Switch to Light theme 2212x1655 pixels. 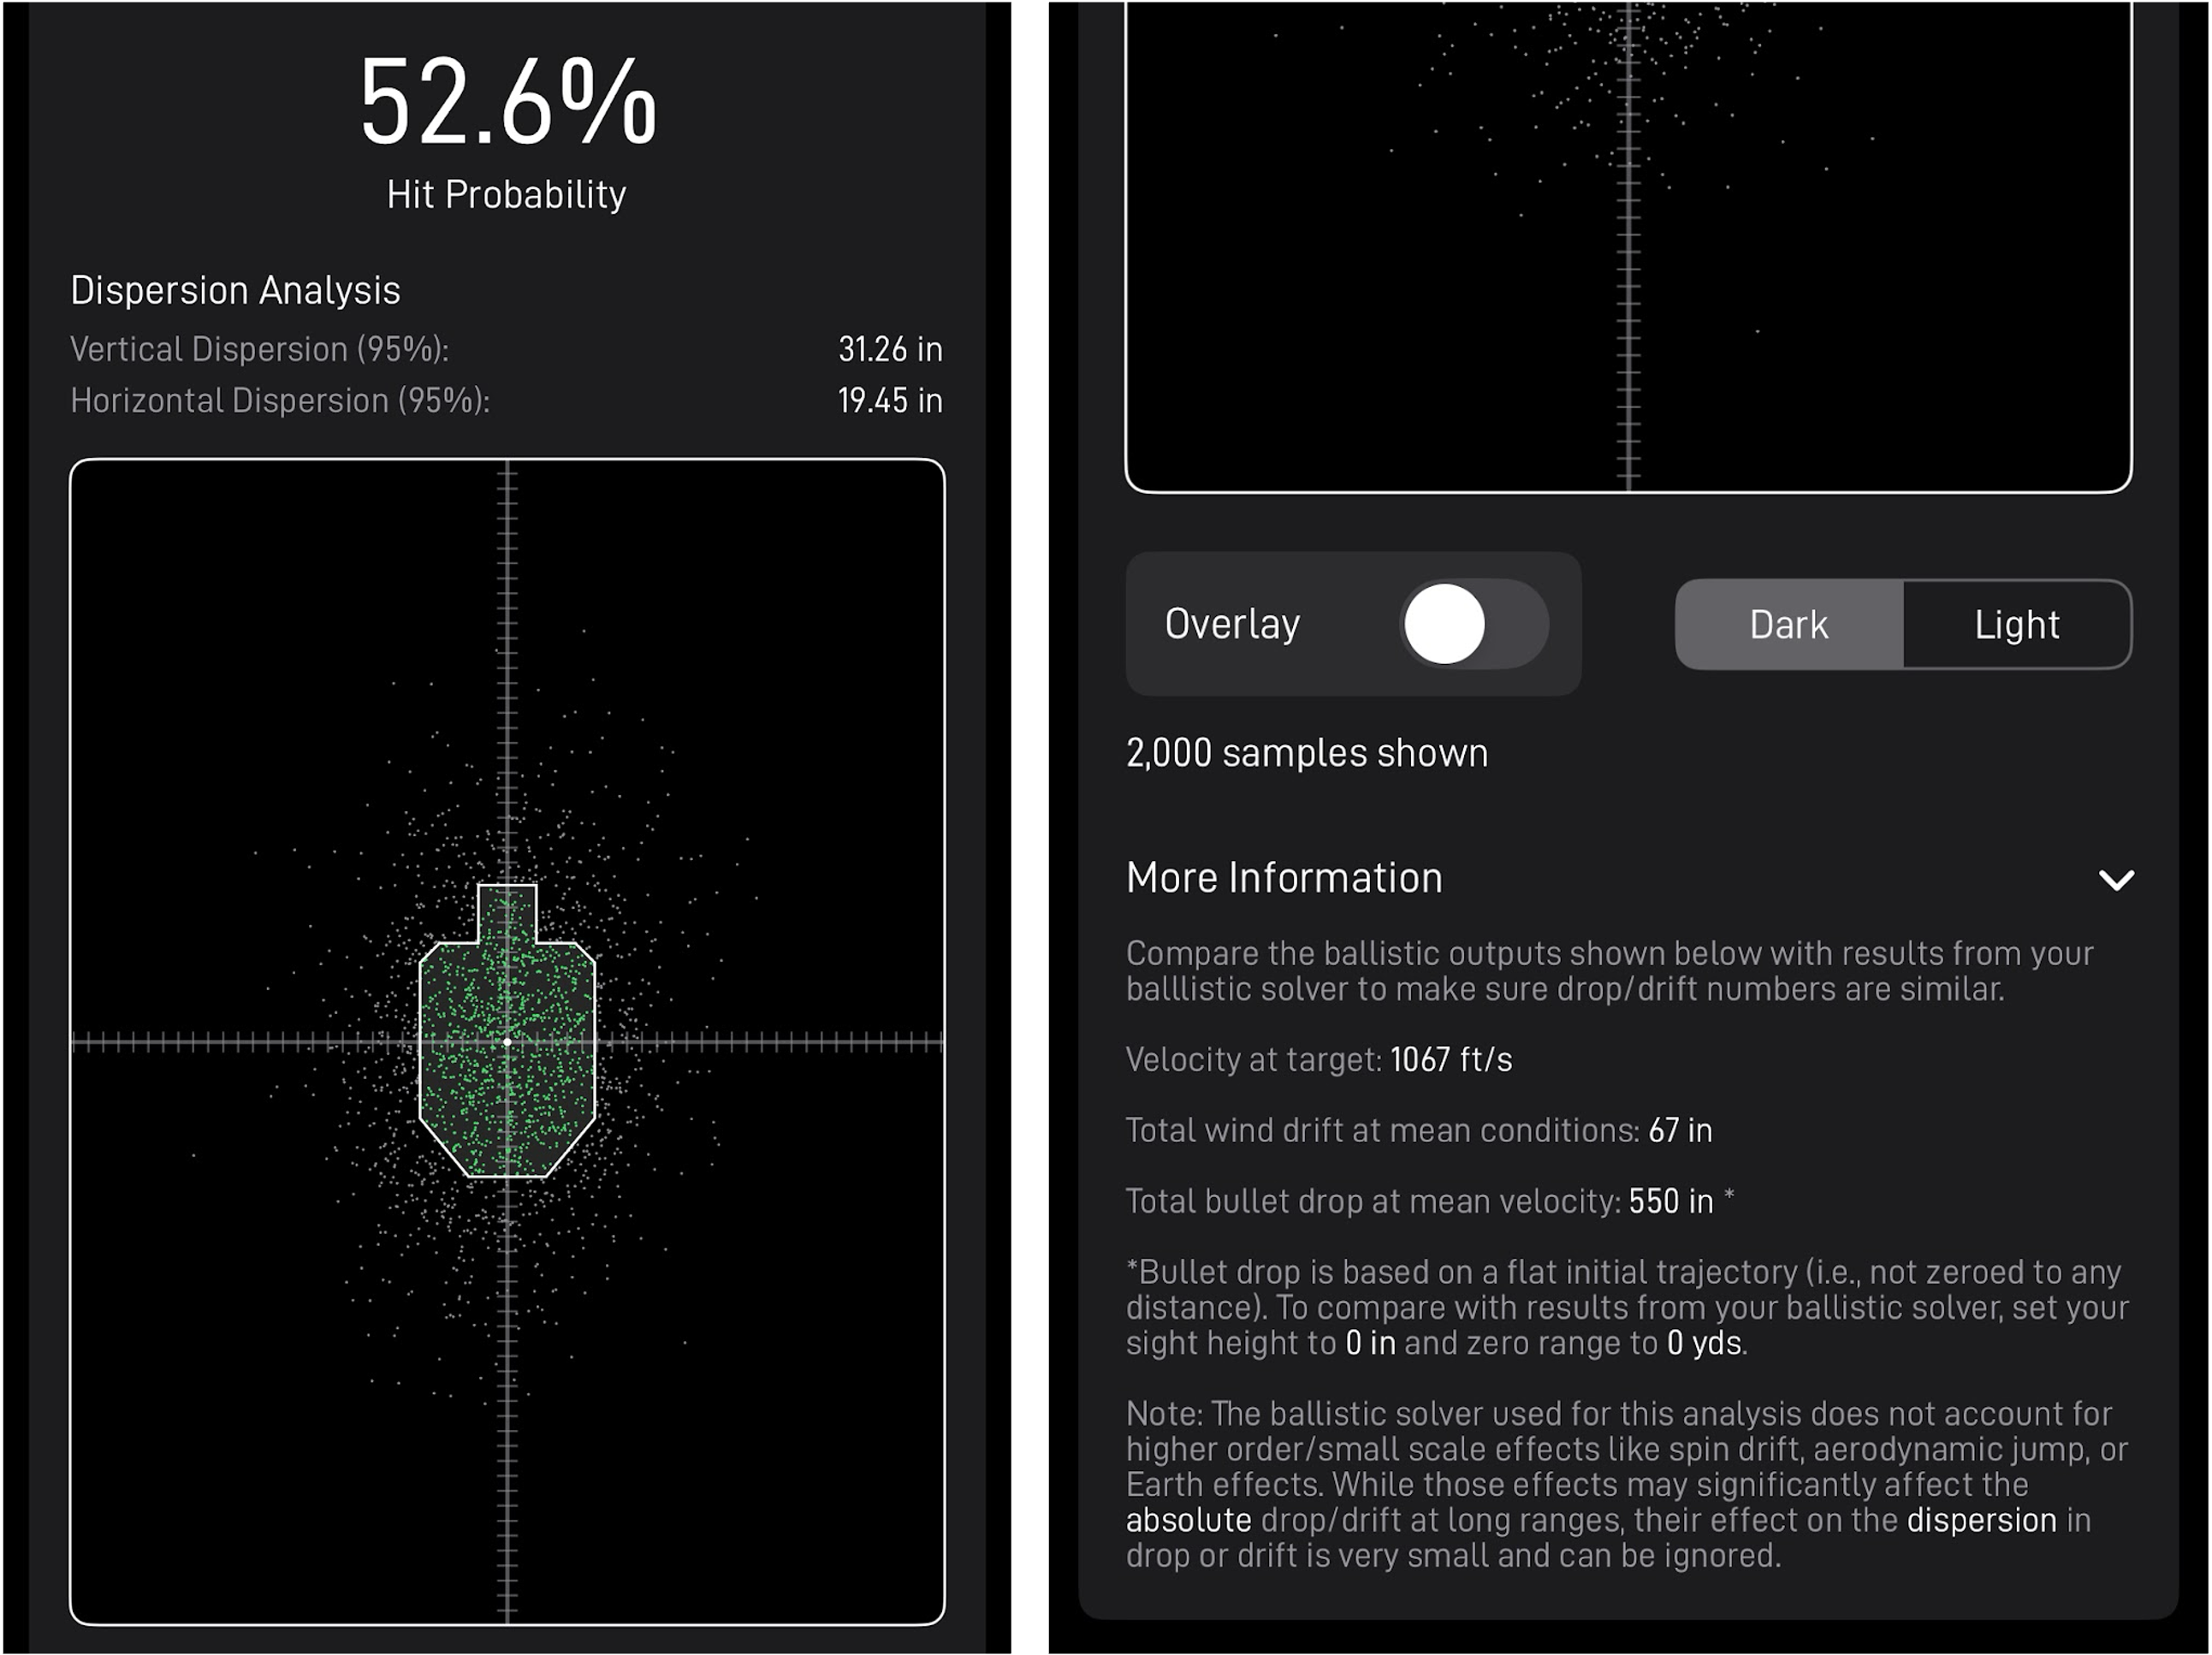(2017, 623)
